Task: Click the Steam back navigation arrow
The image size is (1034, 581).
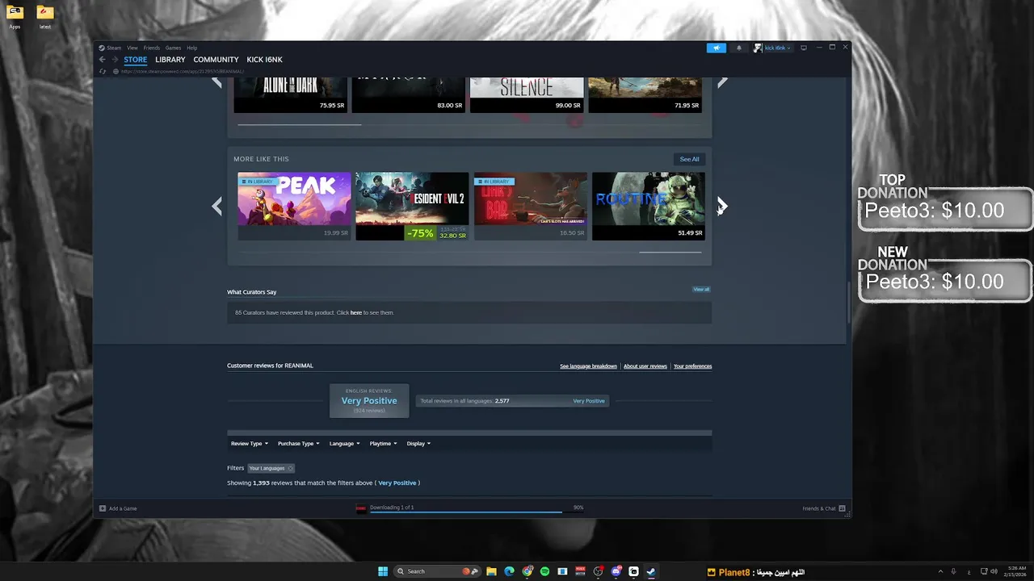Action: click(102, 60)
